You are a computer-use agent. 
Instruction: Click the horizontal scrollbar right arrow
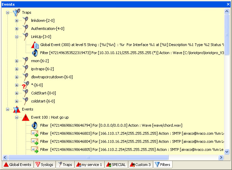pos(221,157)
